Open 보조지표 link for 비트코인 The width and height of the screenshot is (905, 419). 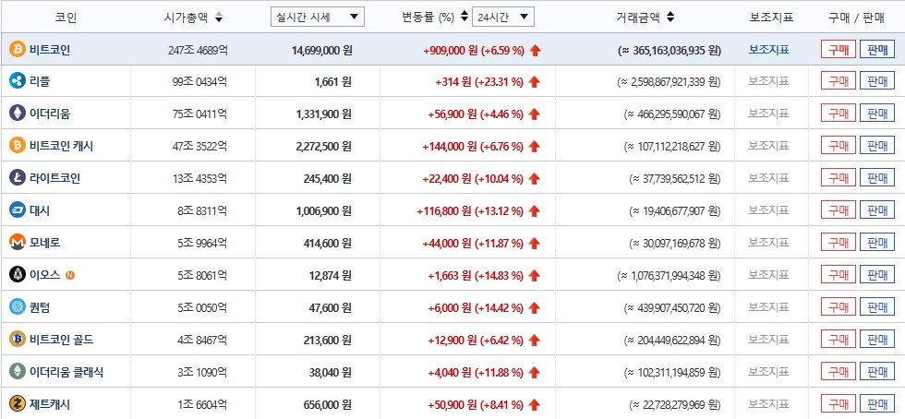tap(769, 50)
